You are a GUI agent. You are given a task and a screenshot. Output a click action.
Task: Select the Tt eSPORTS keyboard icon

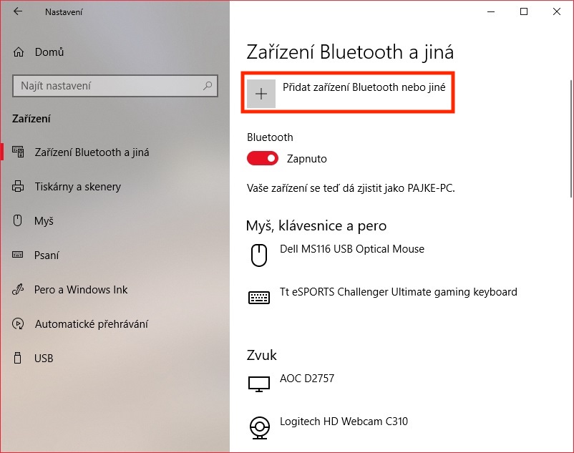(x=259, y=298)
